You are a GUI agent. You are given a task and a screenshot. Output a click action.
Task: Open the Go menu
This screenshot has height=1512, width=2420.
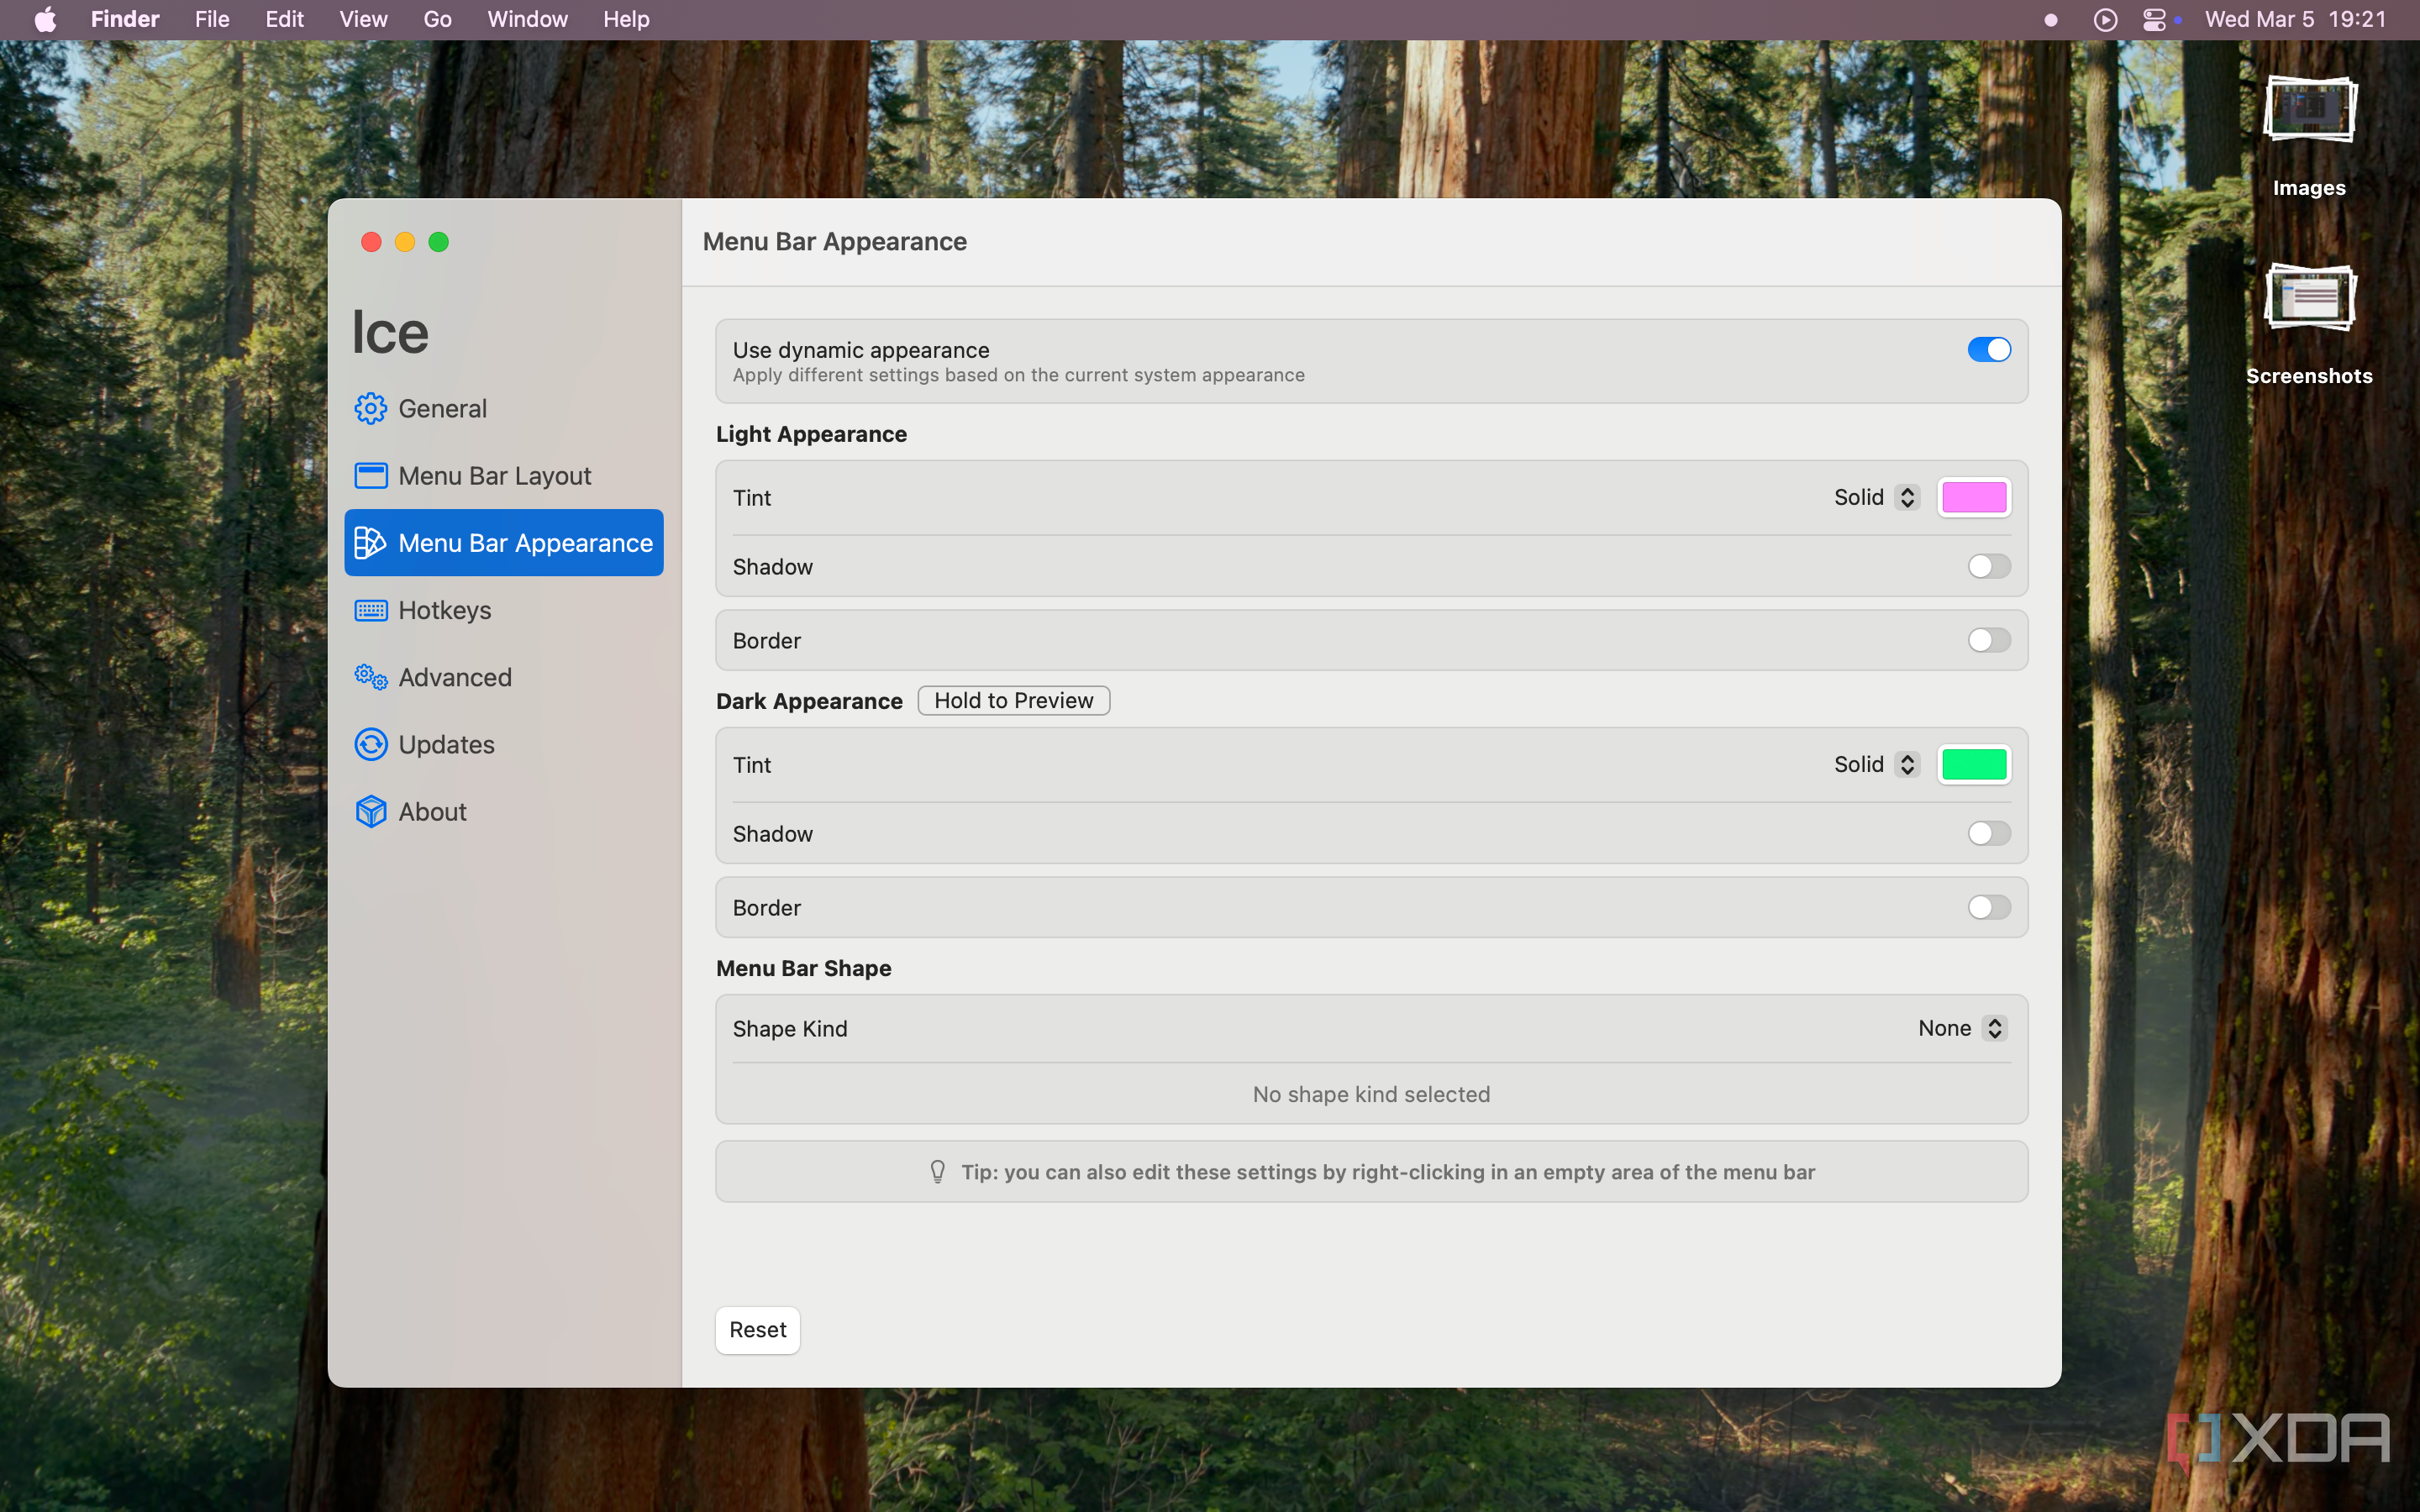coord(437,19)
